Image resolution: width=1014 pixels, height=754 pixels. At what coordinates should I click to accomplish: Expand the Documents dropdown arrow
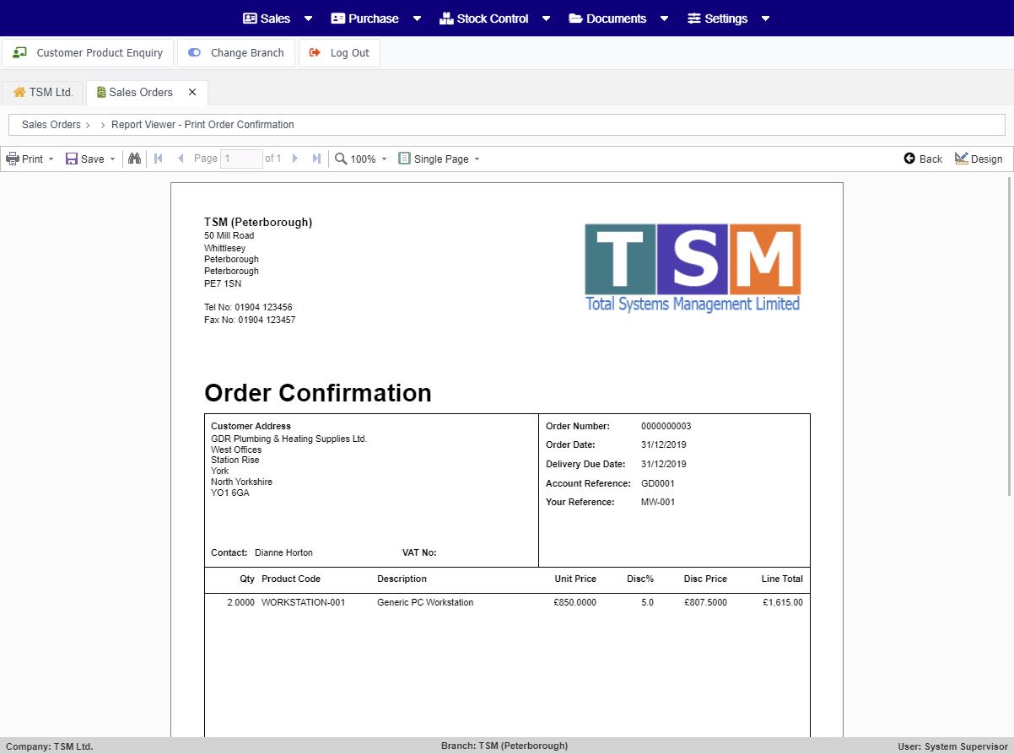pyautogui.click(x=664, y=19)
